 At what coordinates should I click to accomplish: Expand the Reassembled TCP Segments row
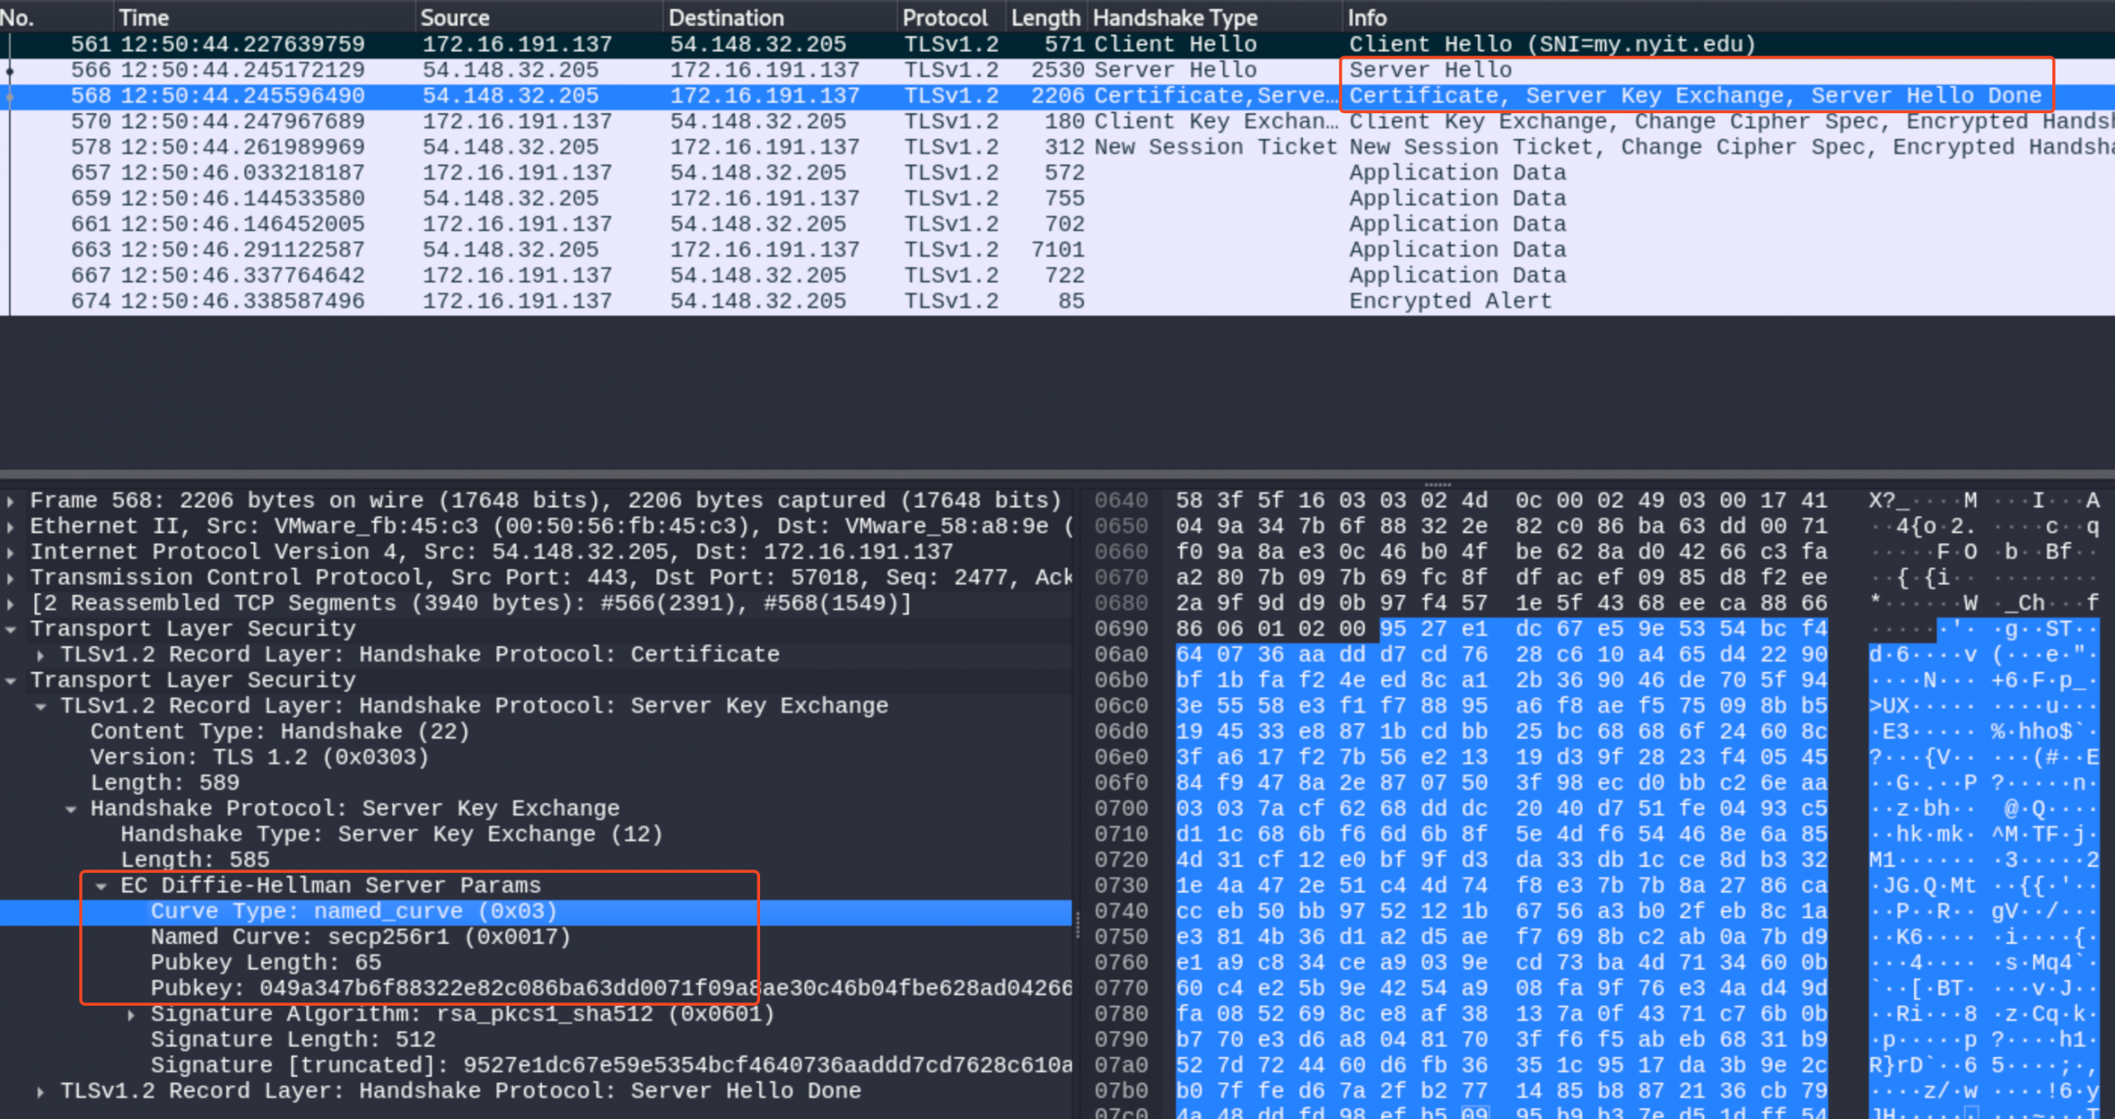pyautogui.click(x=10, y=603)
